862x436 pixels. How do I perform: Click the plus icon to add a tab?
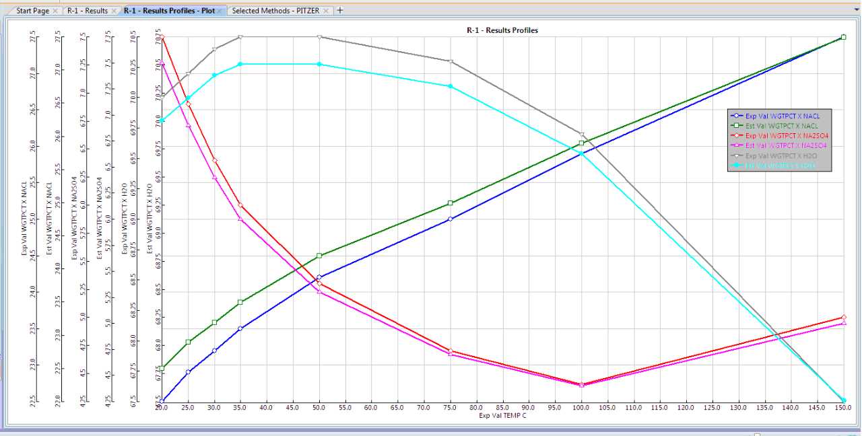click(340, 10)
